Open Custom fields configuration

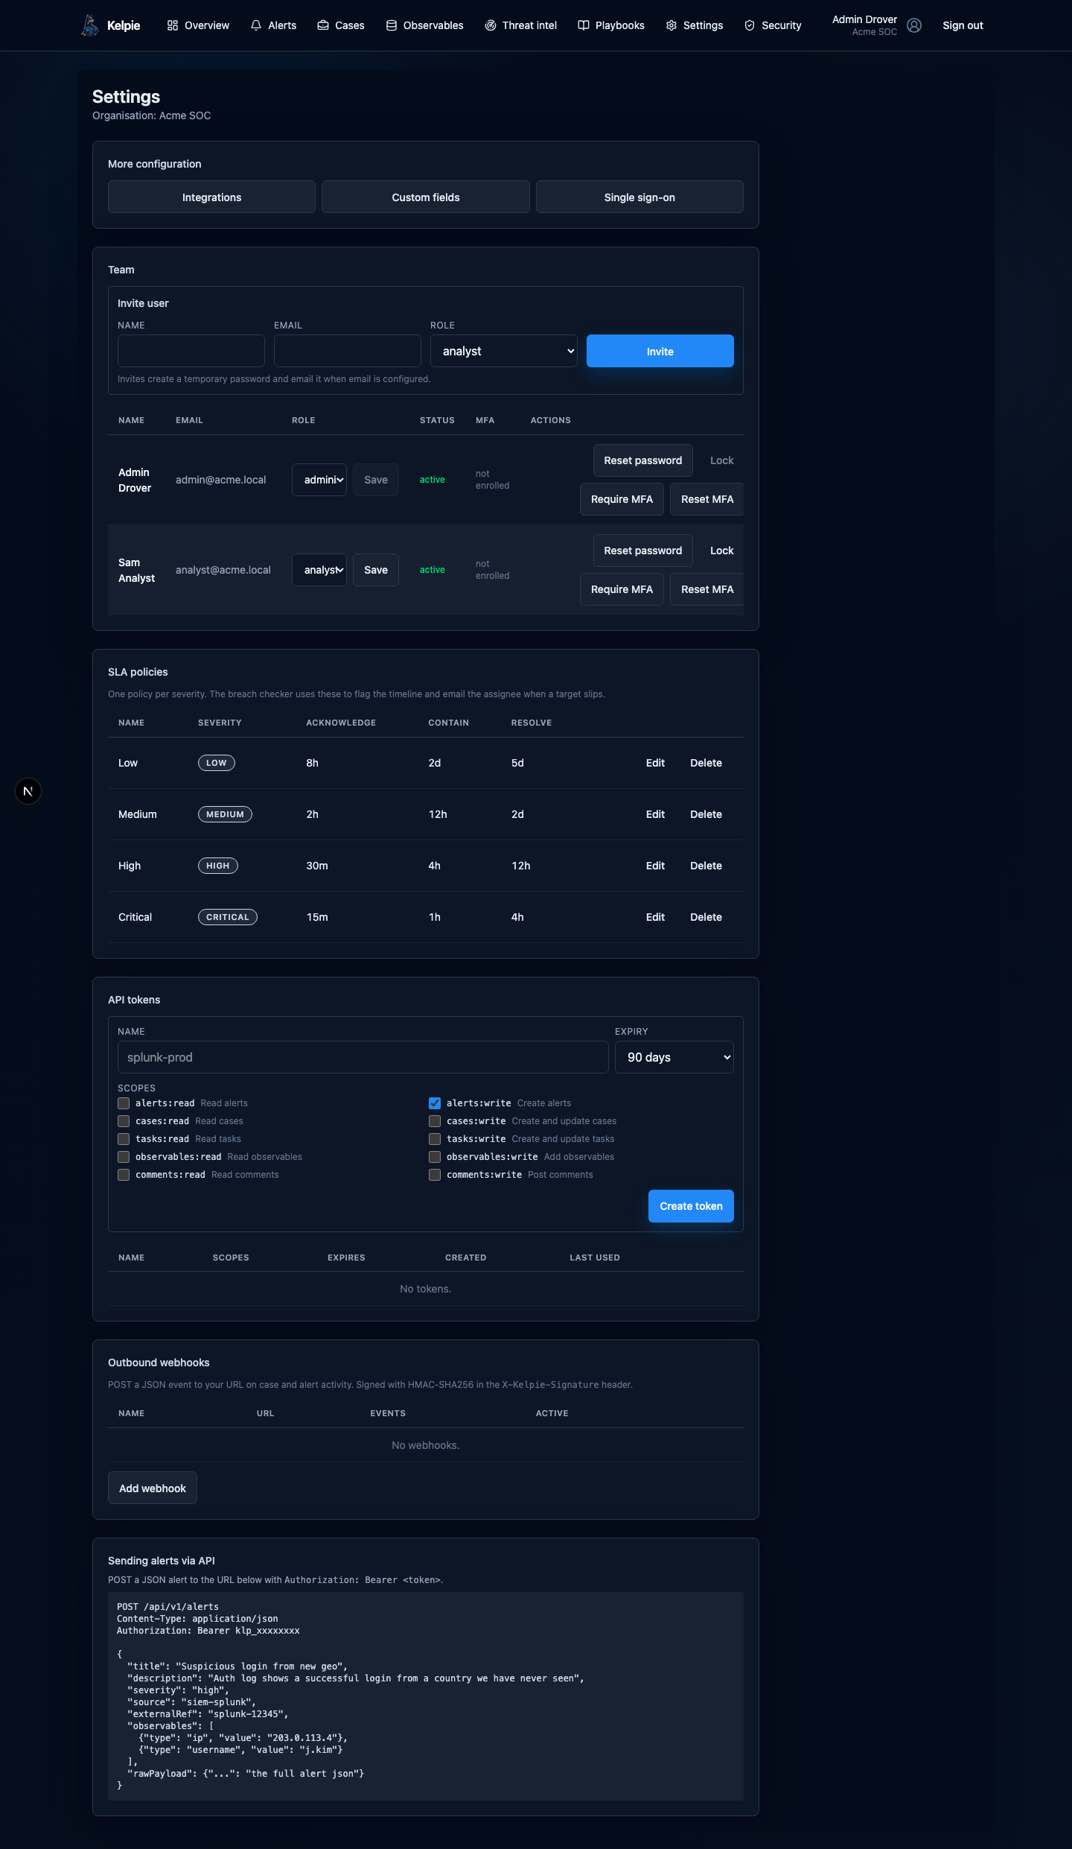(426, 197)
